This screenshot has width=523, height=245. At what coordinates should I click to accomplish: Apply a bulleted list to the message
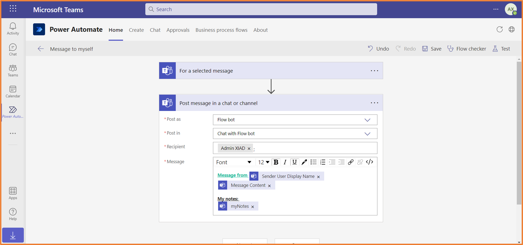[x=314, y=162]
